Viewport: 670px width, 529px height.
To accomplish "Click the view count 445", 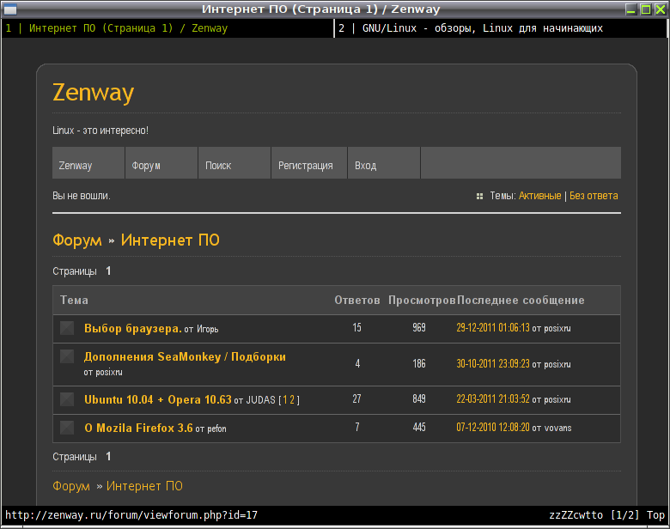I will pos(419,428).
